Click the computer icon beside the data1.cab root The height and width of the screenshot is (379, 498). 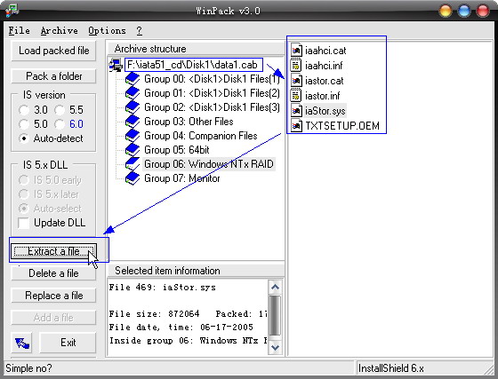(116, 65)
